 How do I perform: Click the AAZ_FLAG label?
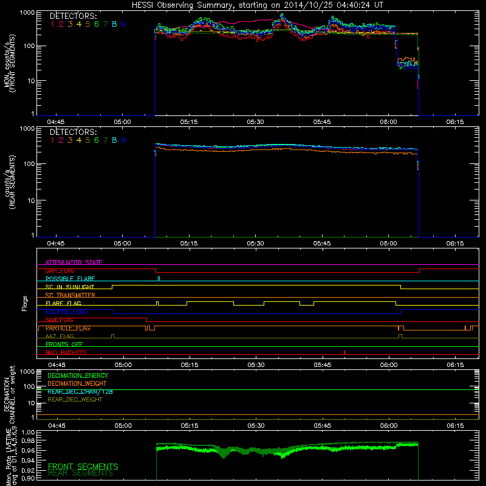tap(60, 336)
